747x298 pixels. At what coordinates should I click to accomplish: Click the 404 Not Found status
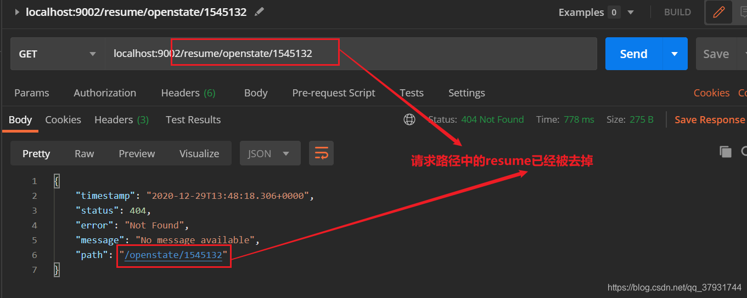point(492,119)
